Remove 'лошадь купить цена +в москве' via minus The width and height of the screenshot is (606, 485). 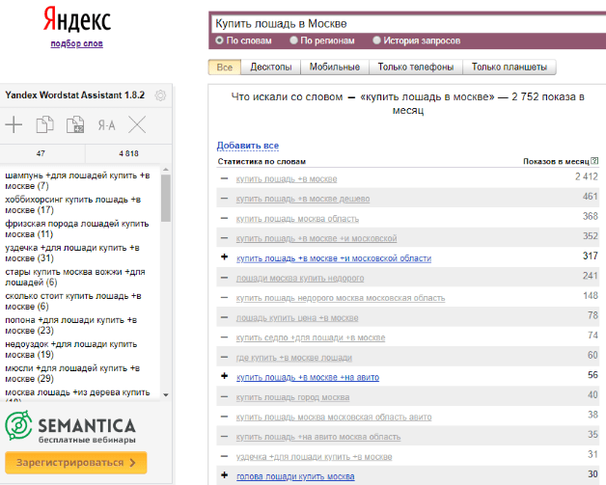224,317
